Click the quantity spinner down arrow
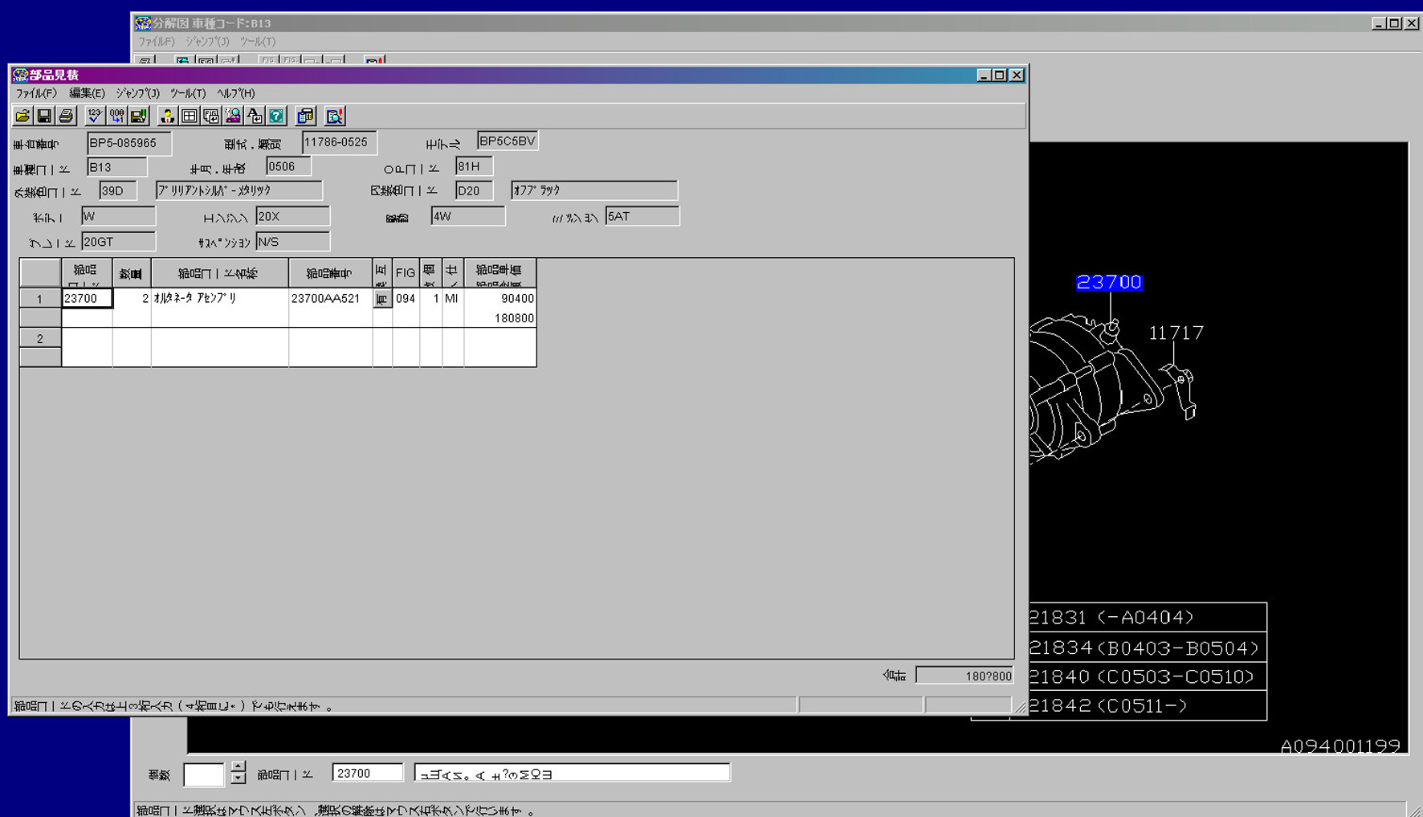Screen dimensions: 1423x817 [238, 778]
